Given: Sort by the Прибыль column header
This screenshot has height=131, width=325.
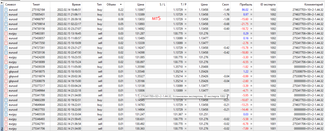Looking at the screenshot, I should (x=246, y=5).
